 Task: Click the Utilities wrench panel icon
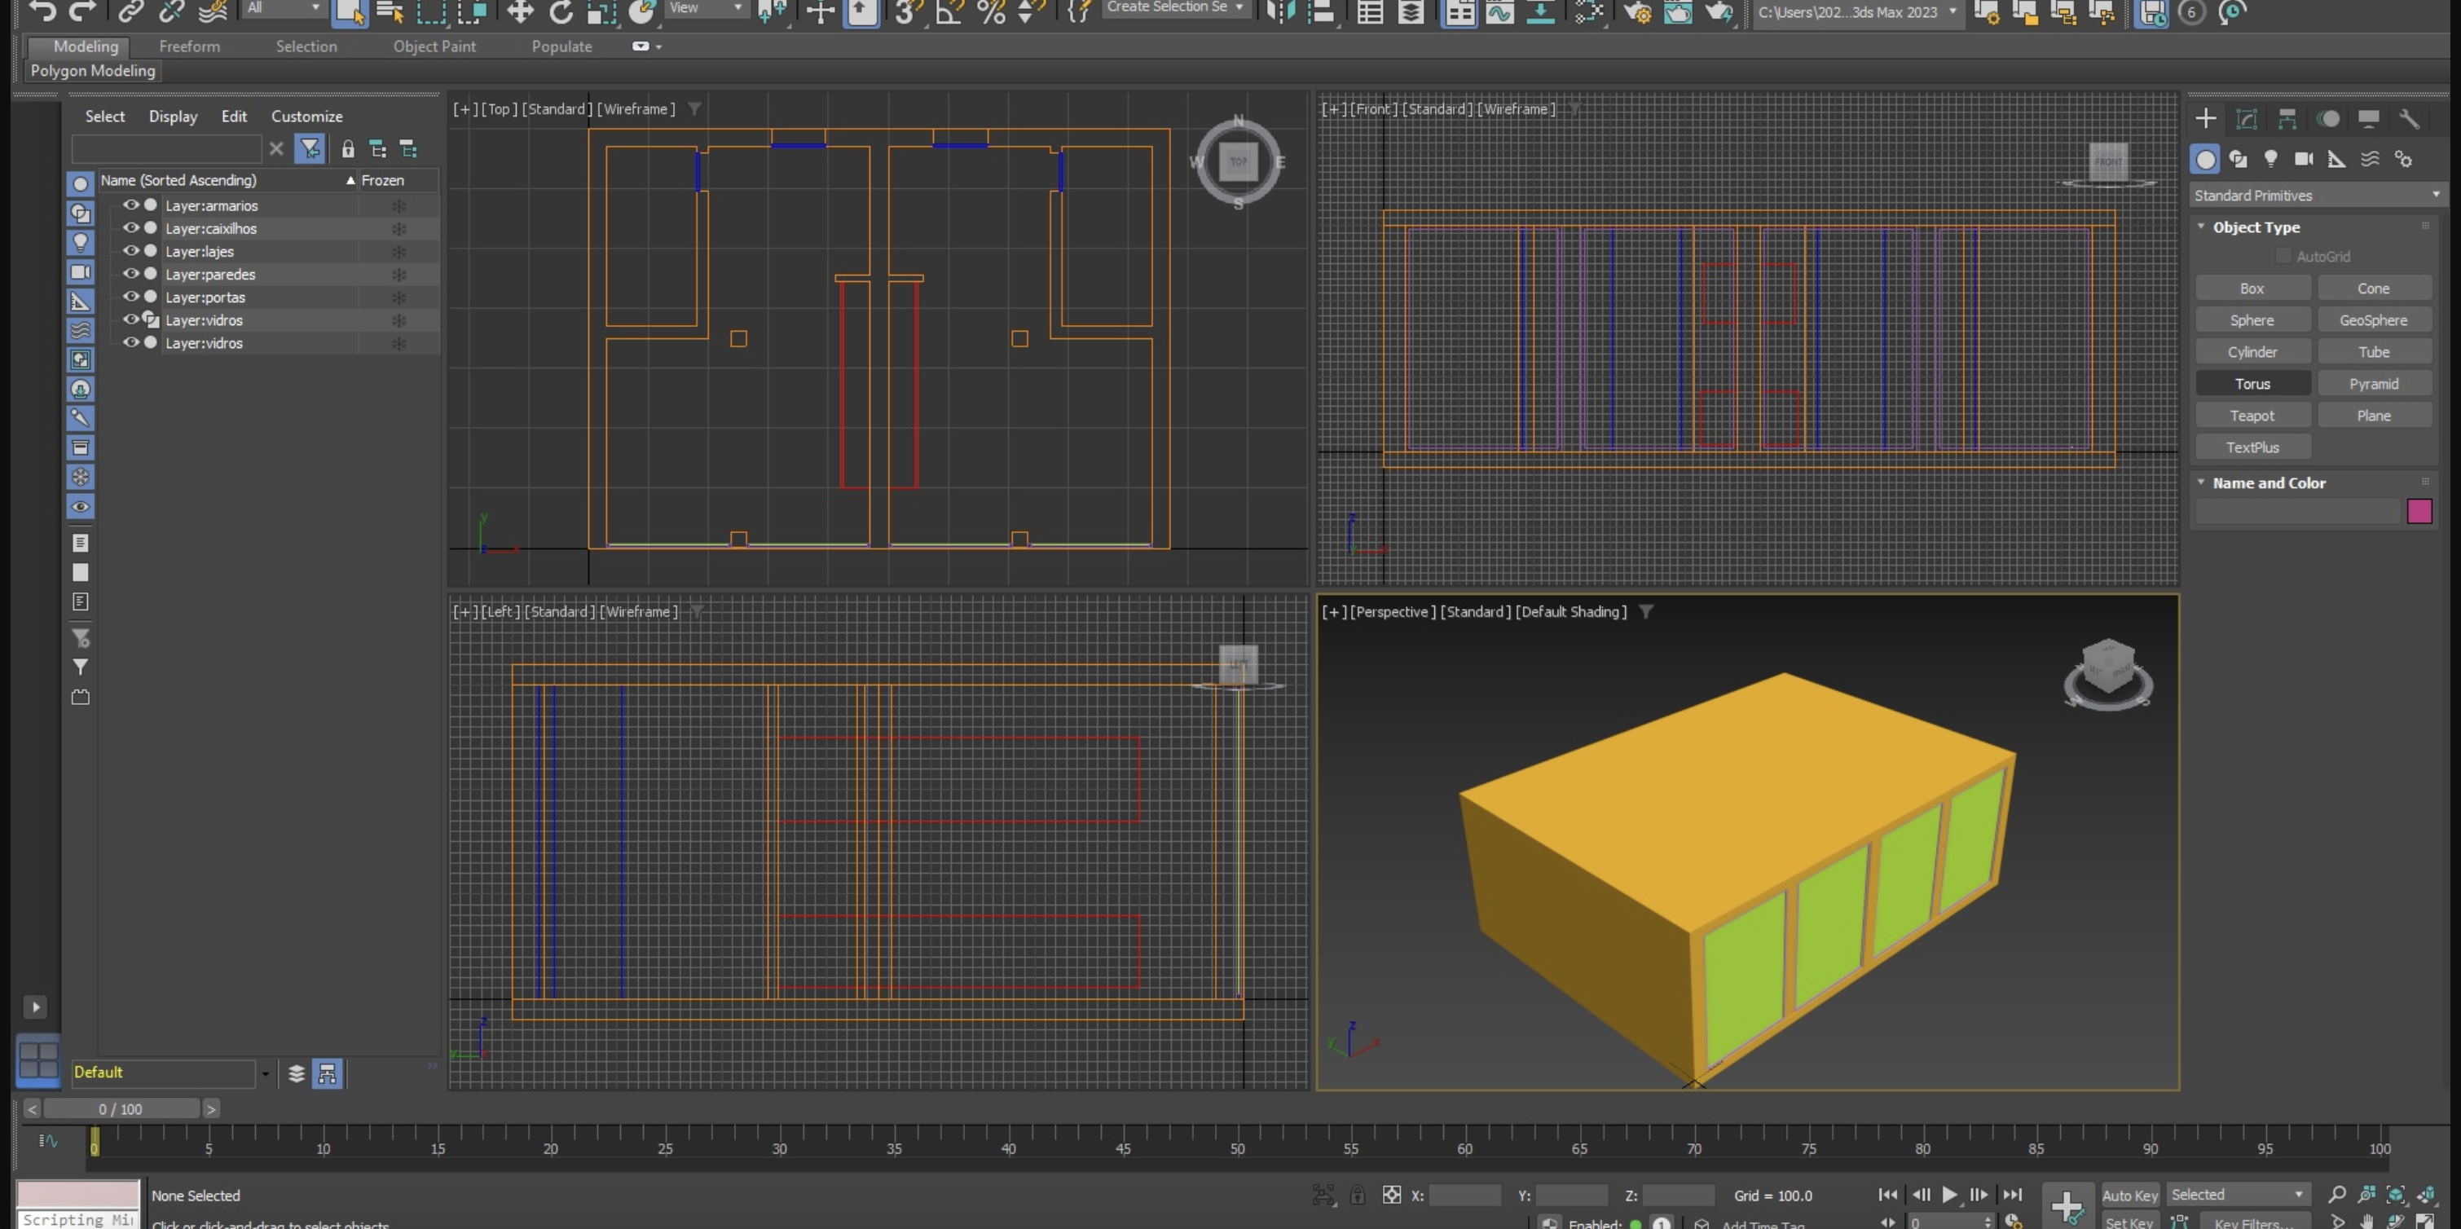[x=2409, y=118]
